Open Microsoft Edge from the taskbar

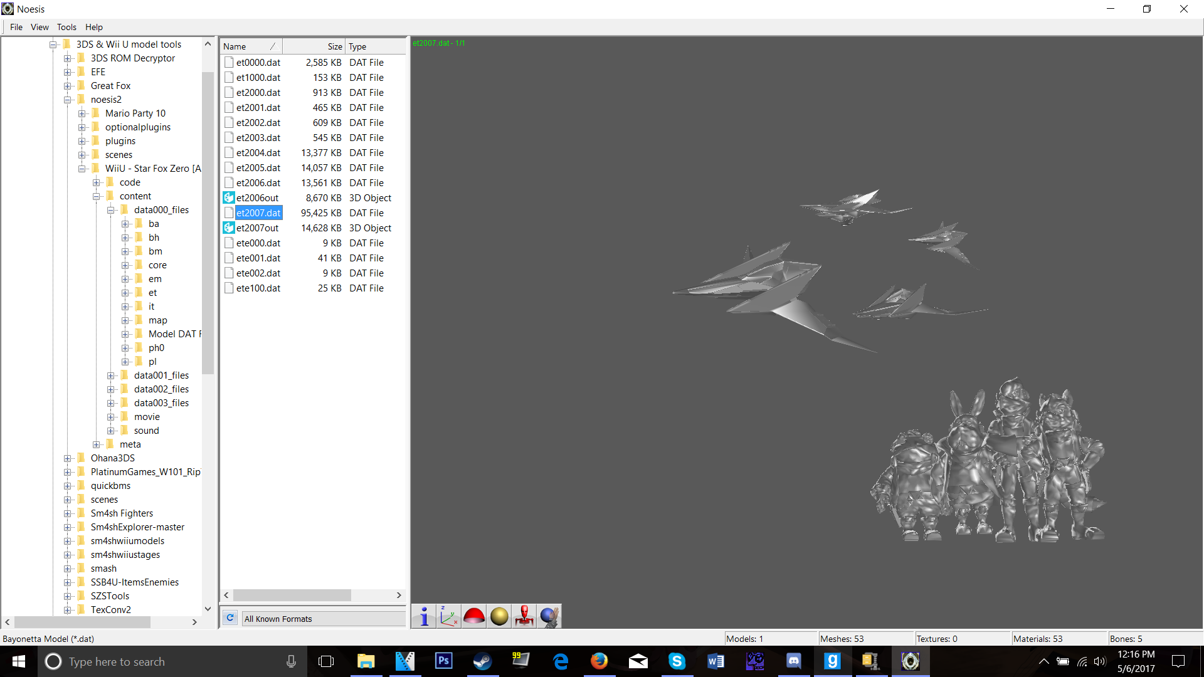tap(560, 661)
